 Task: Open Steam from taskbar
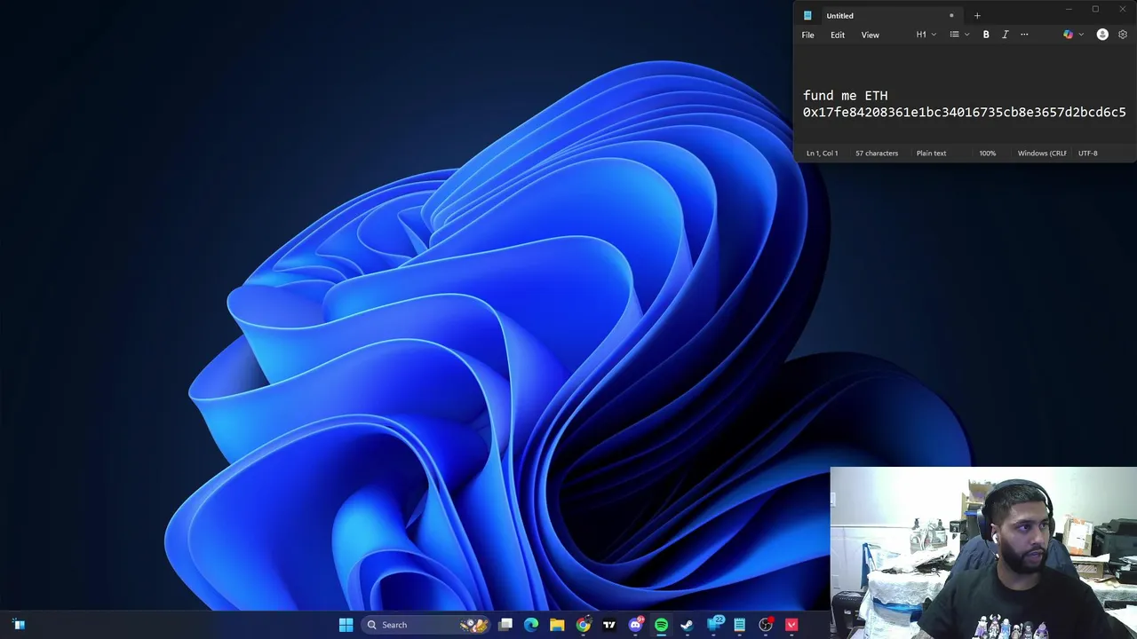(x=687, y=625)
